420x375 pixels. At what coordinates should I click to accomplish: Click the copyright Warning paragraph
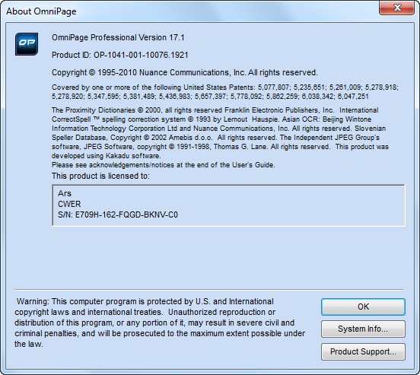(x=160, y=323)
